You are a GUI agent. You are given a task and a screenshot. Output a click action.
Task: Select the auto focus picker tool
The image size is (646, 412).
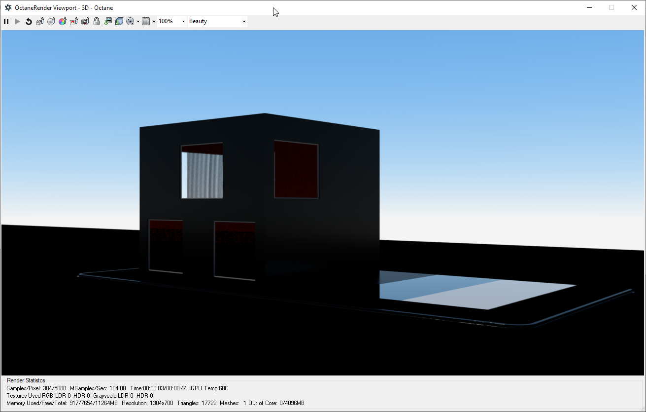tap(40, 21)
